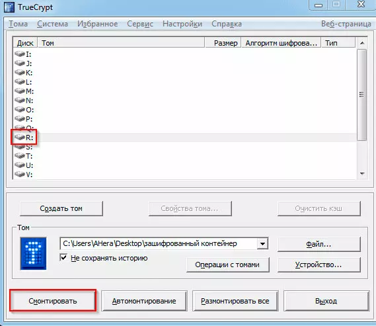The width and height of the screenshot is (376, 326).
Task: Click the Тип column header
Action: click(x=338, y=43)
